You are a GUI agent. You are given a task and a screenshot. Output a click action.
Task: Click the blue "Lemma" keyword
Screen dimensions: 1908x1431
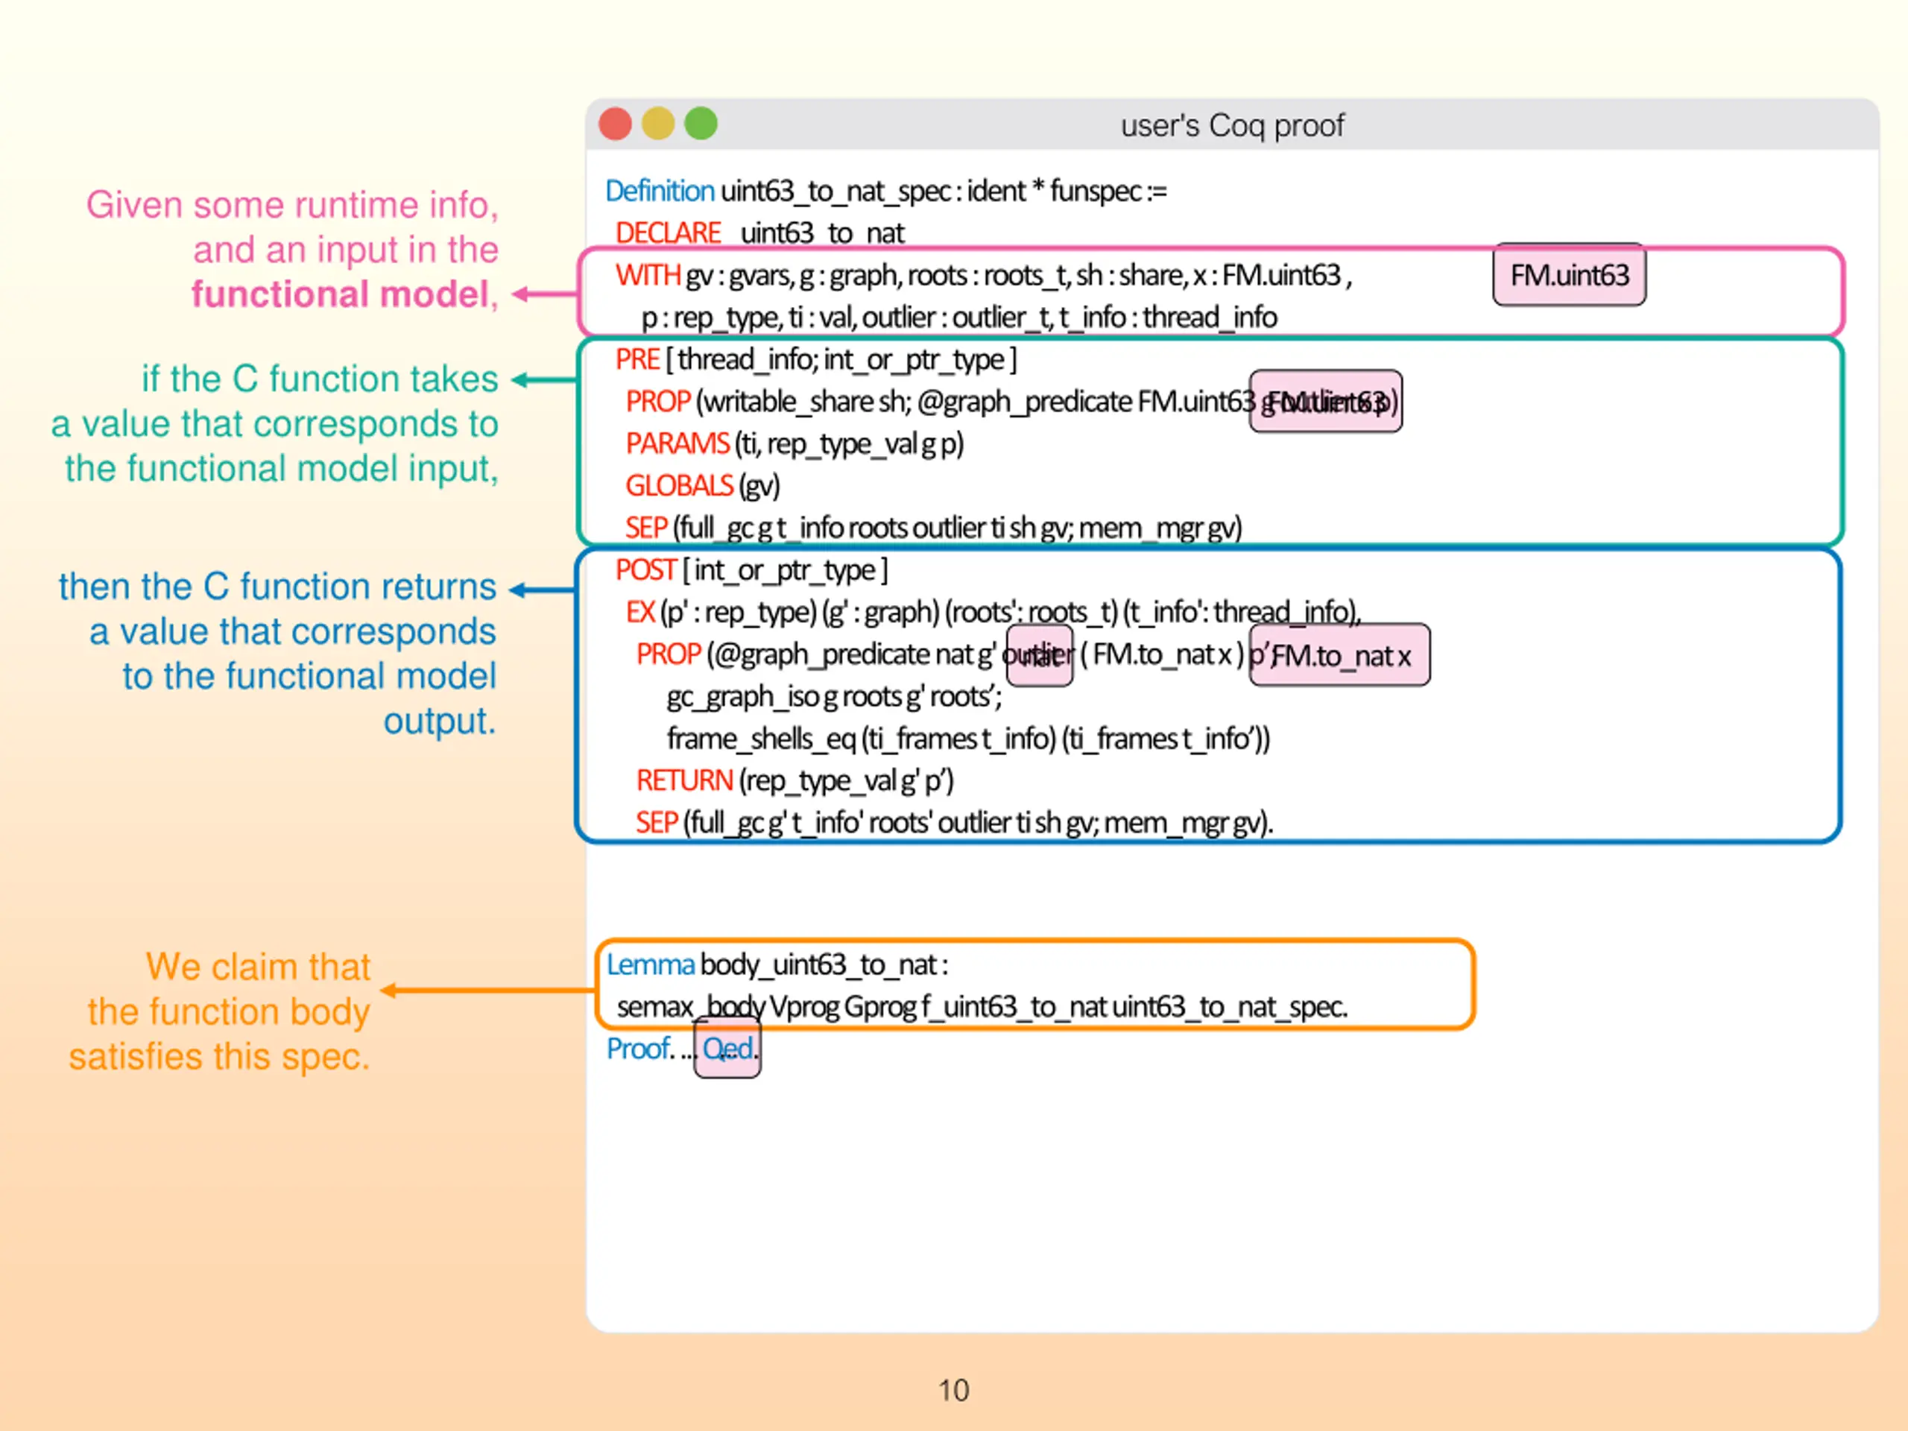(651, 964)
